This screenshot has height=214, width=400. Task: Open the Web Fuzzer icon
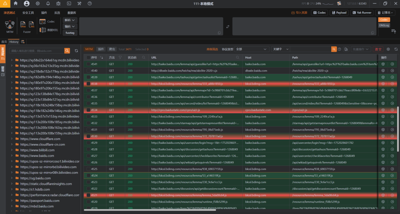(x=23, y=24)
